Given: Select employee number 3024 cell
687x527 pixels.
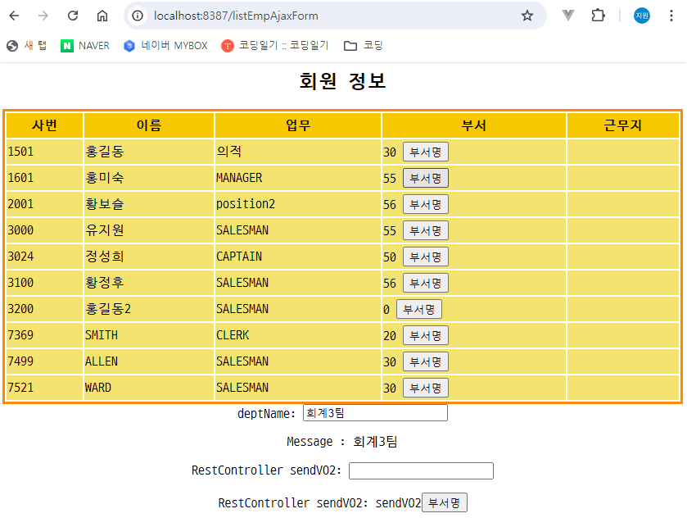Looking at the screenshot, I should 45,257.
